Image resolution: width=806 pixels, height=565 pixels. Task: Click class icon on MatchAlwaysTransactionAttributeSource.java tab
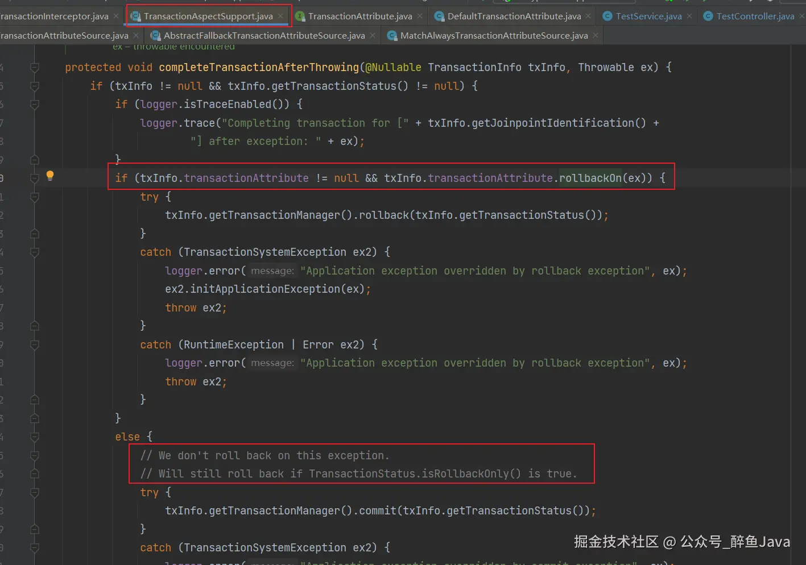392,35
